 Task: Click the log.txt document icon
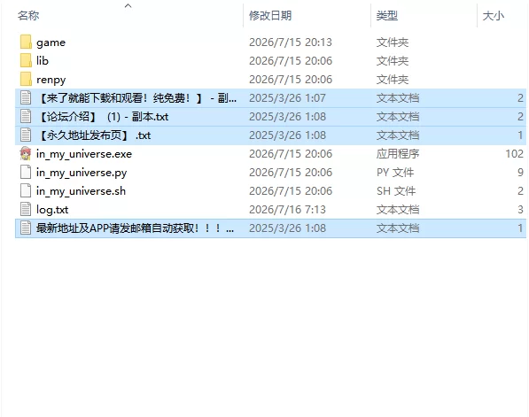(26, 209)
